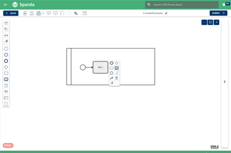Create a data store reference from palette
Image resolution: width=231 pixels, height=153 pixels.
6,92
